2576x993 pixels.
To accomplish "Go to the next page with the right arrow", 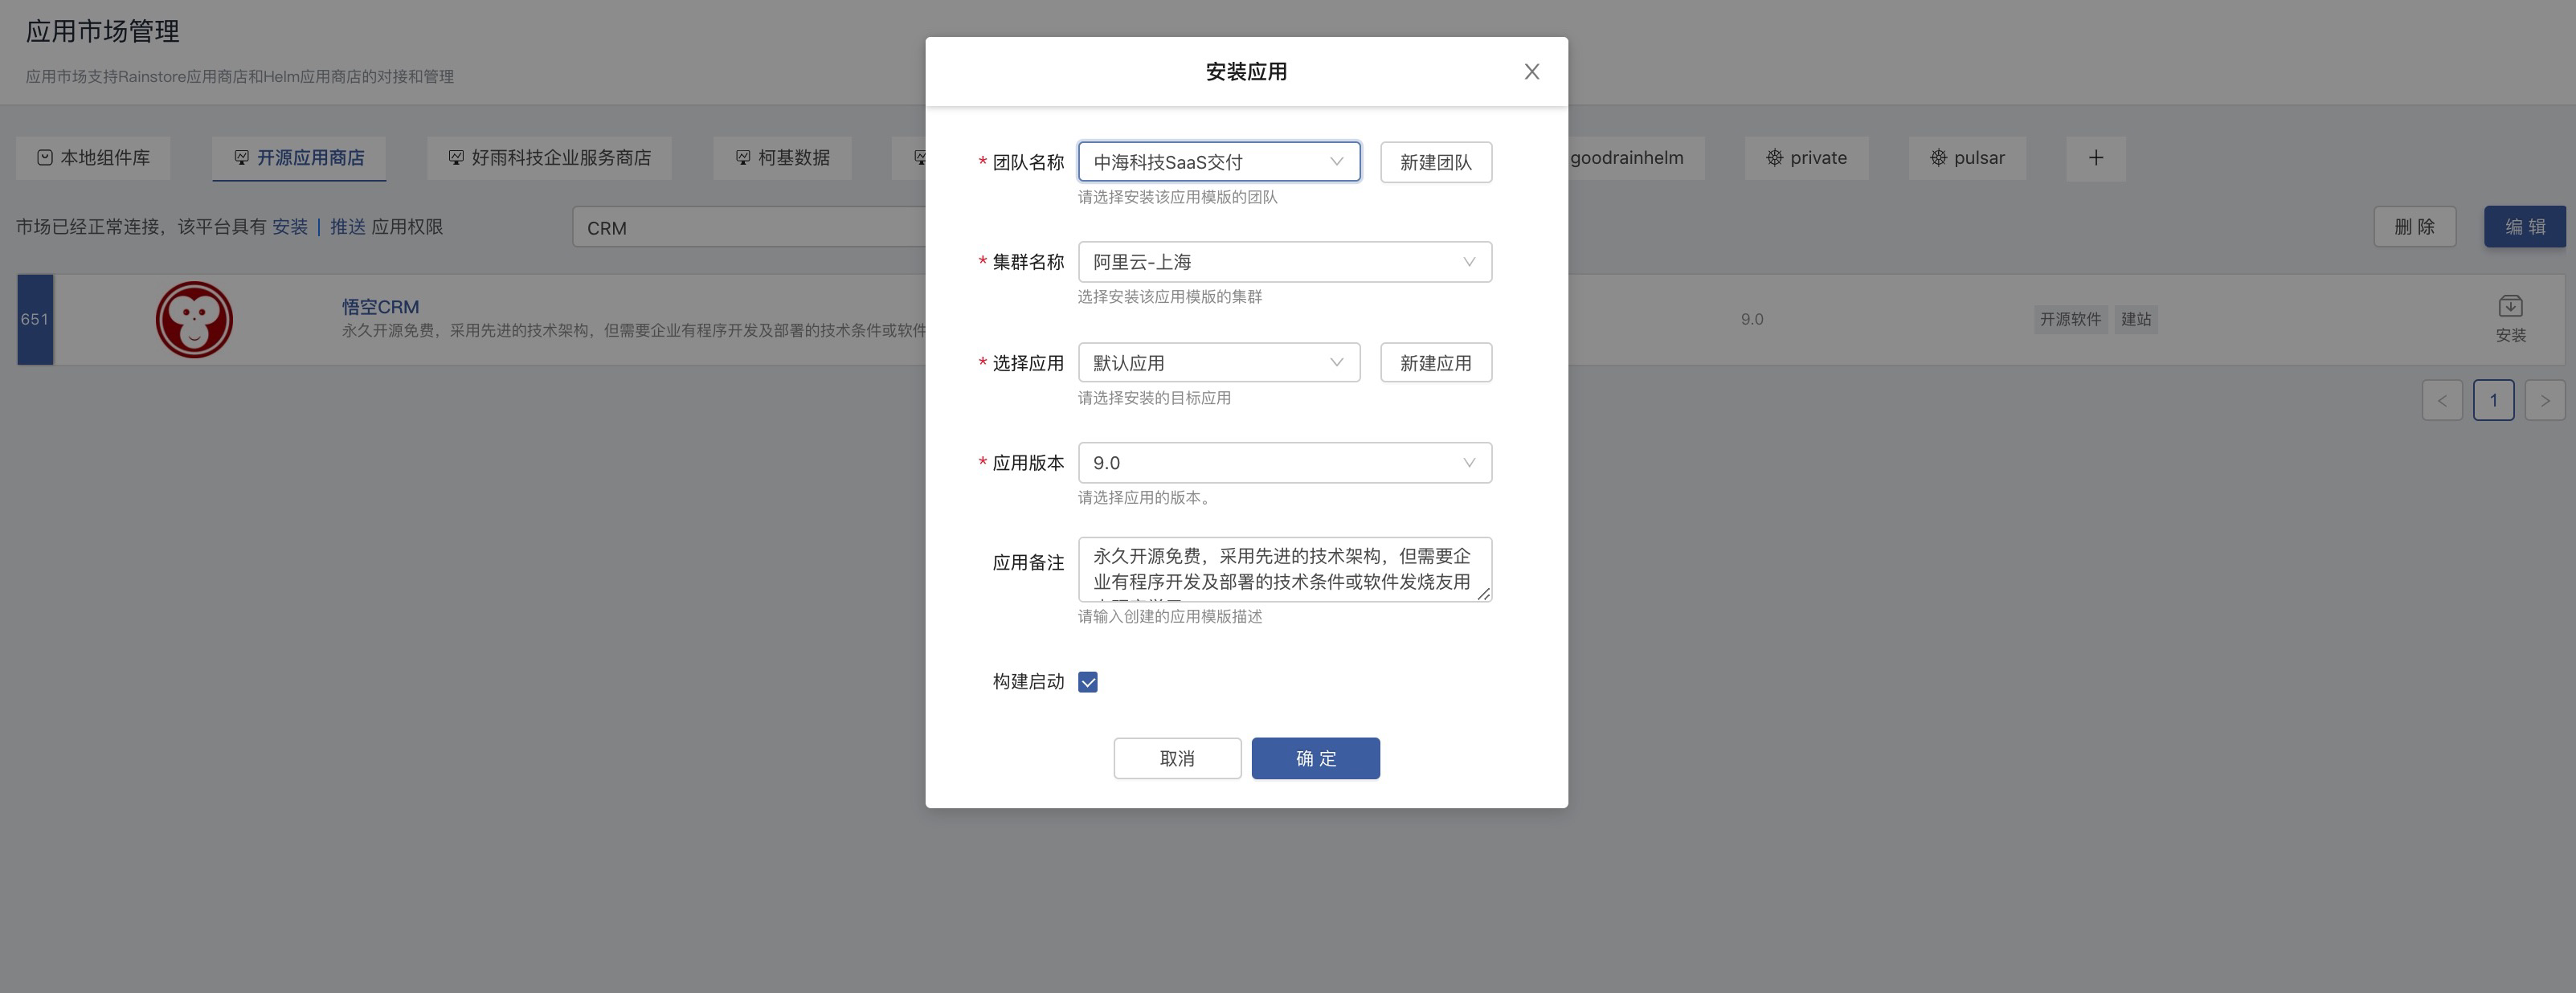I will (x=2544, y=401).
